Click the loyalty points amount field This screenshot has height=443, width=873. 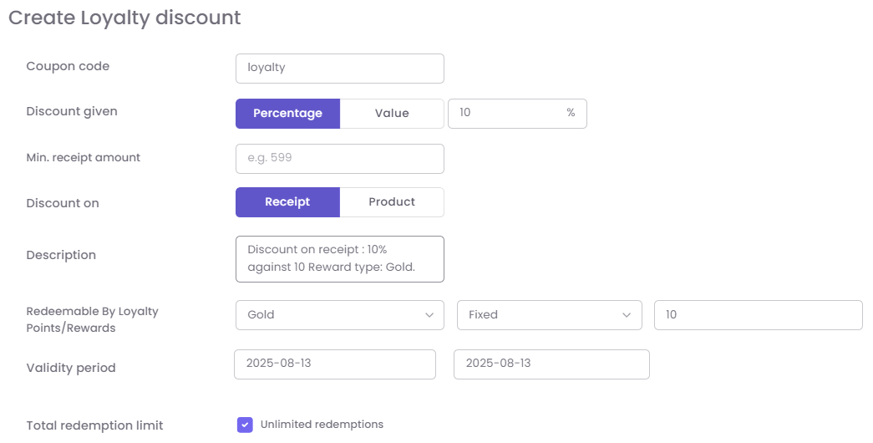pyautogui.click(x=758, y=315)
